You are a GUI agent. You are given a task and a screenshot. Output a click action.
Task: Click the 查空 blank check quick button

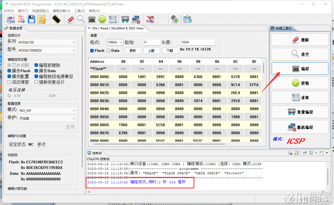300,54
